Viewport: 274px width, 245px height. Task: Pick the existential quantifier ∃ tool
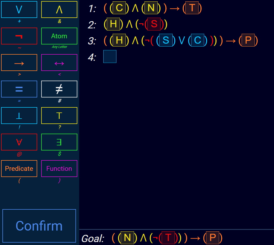(59, 142)
